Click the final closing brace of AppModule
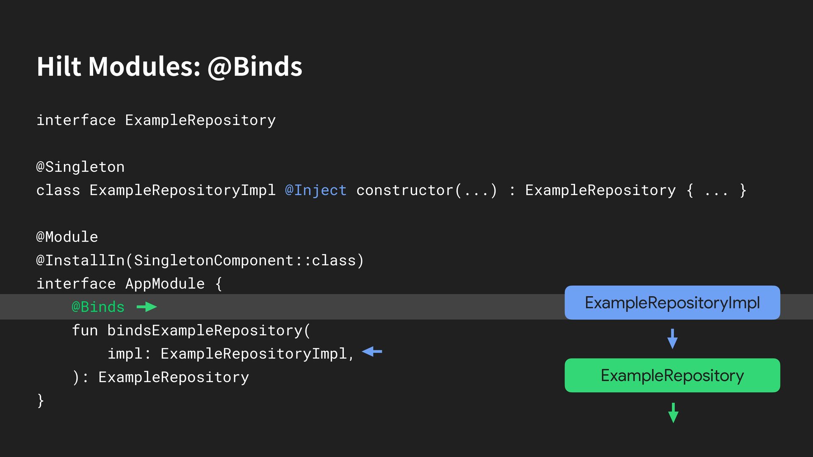 (x=41, y=400)
